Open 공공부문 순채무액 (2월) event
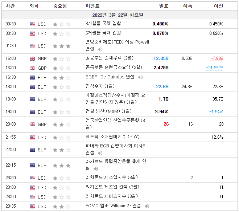239x212 pixels. 110,58
